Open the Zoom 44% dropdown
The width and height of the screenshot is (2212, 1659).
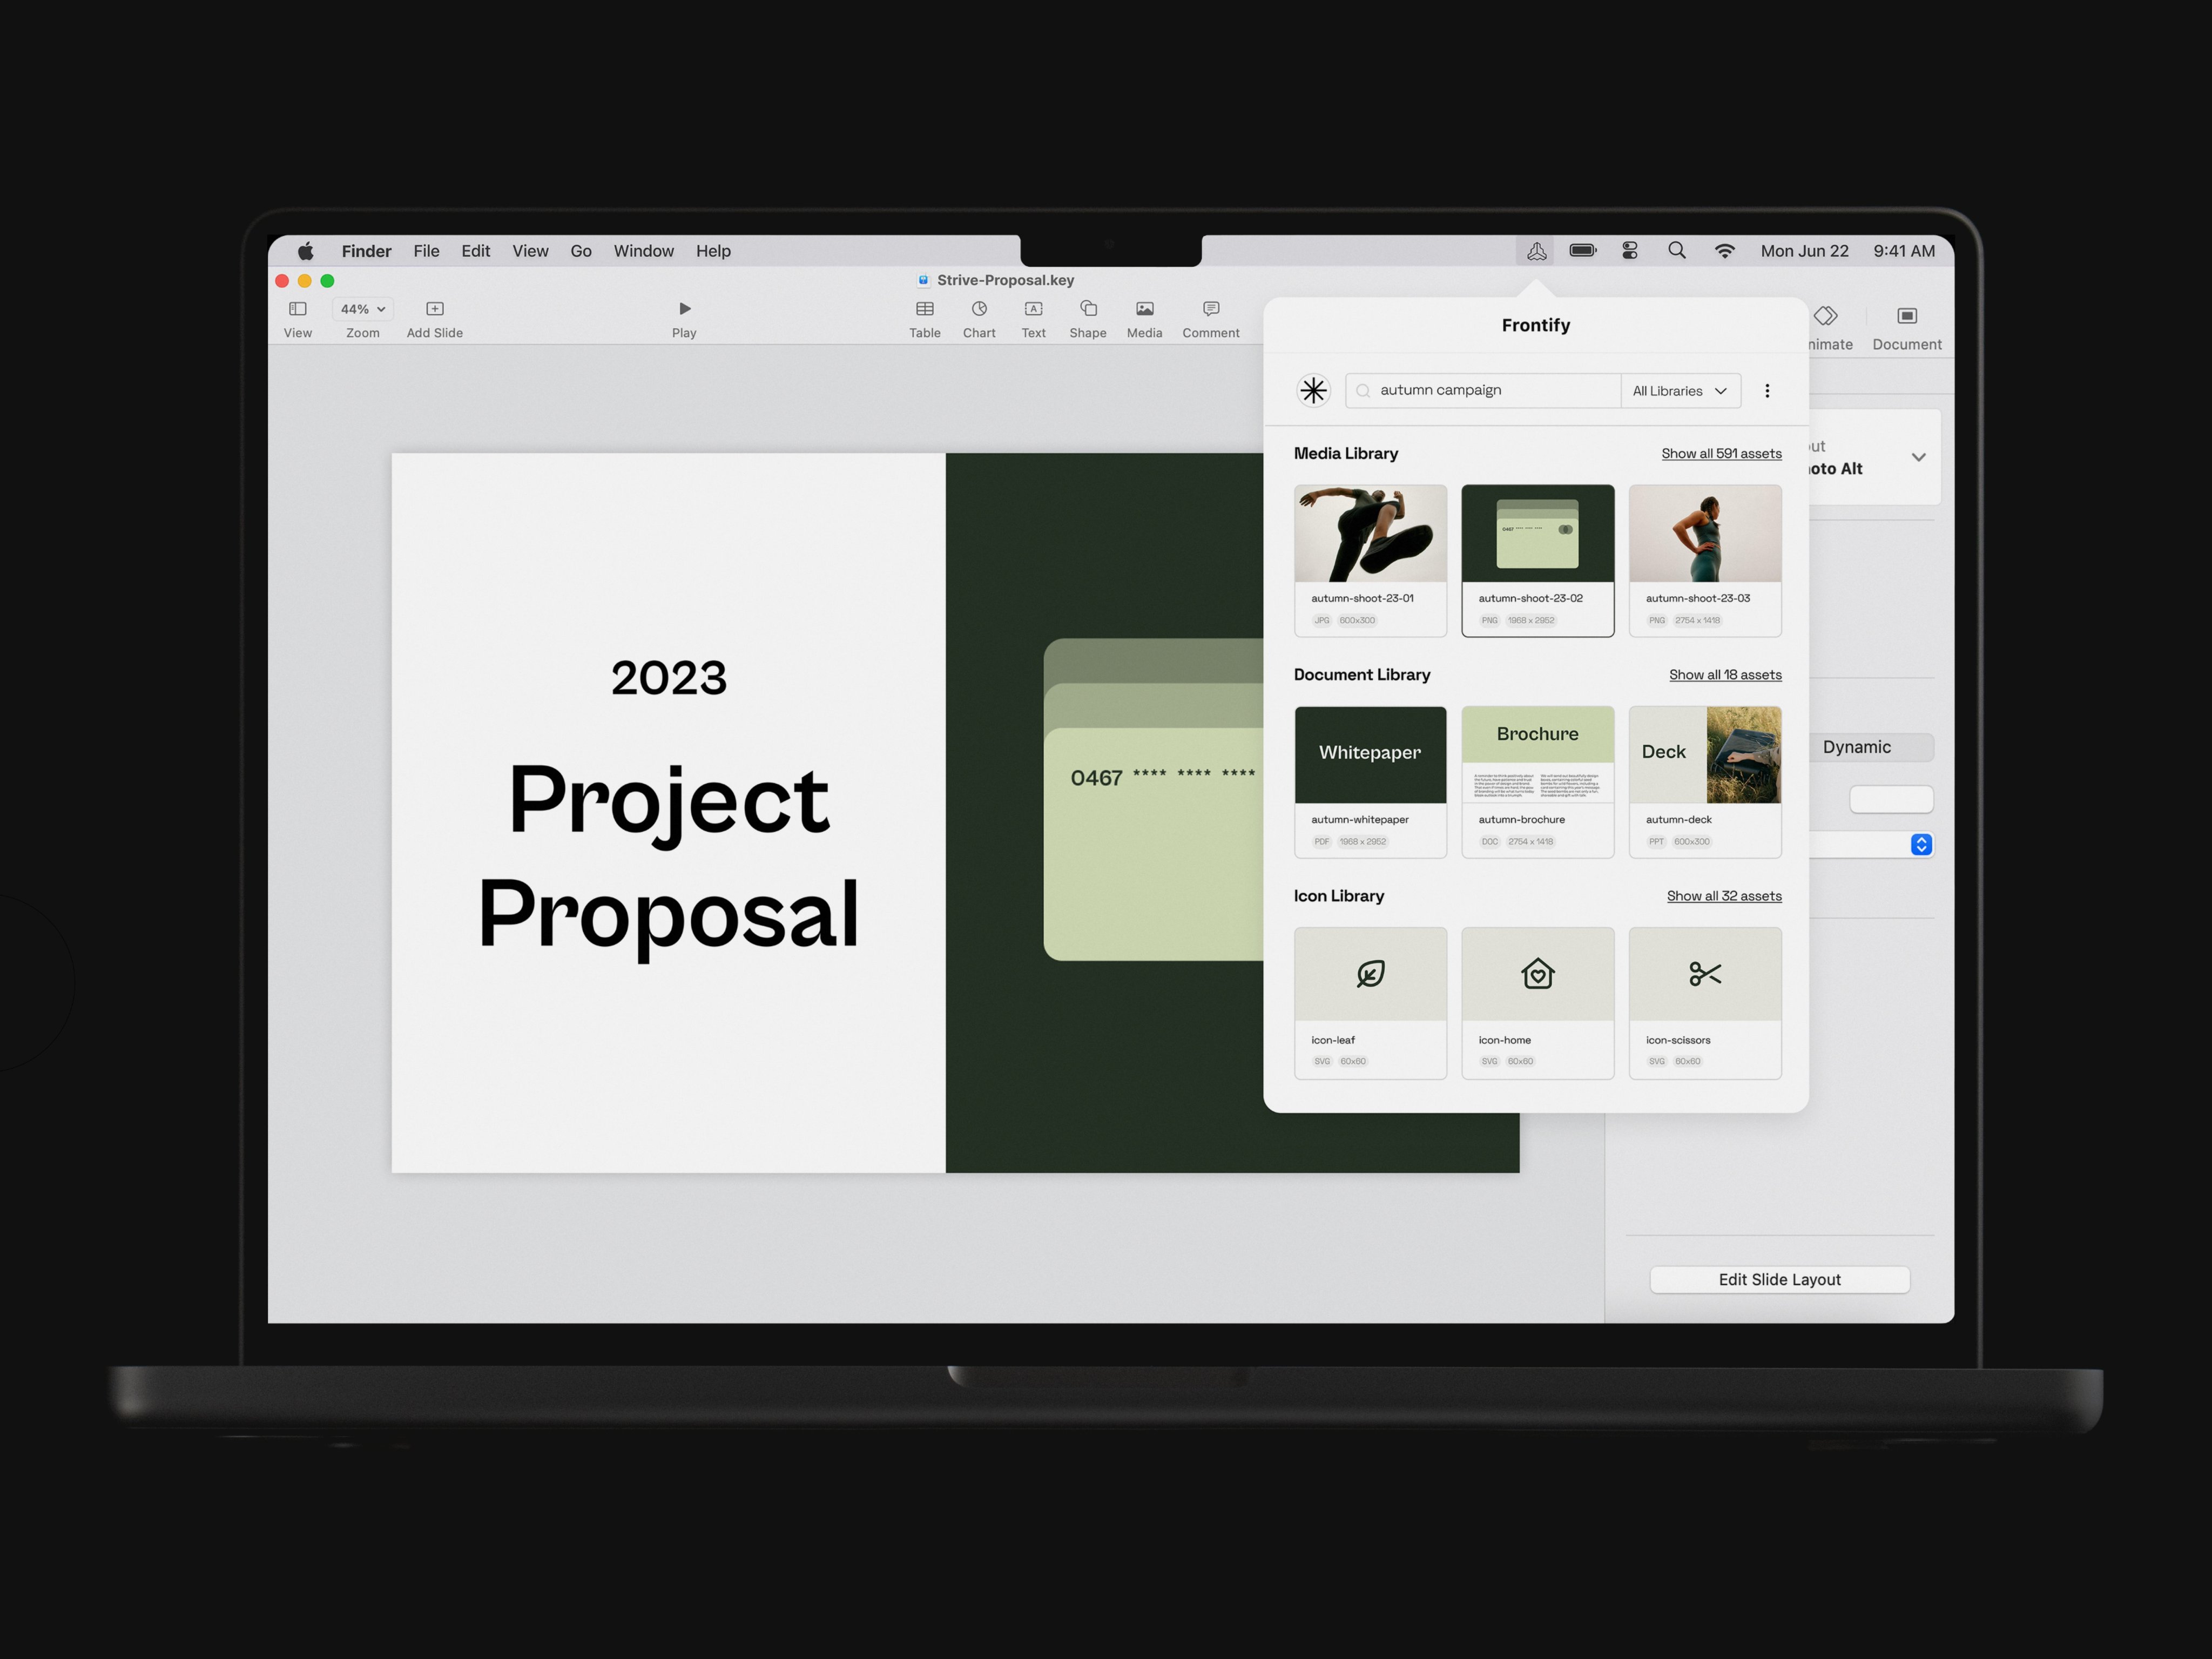pos(363,309)
